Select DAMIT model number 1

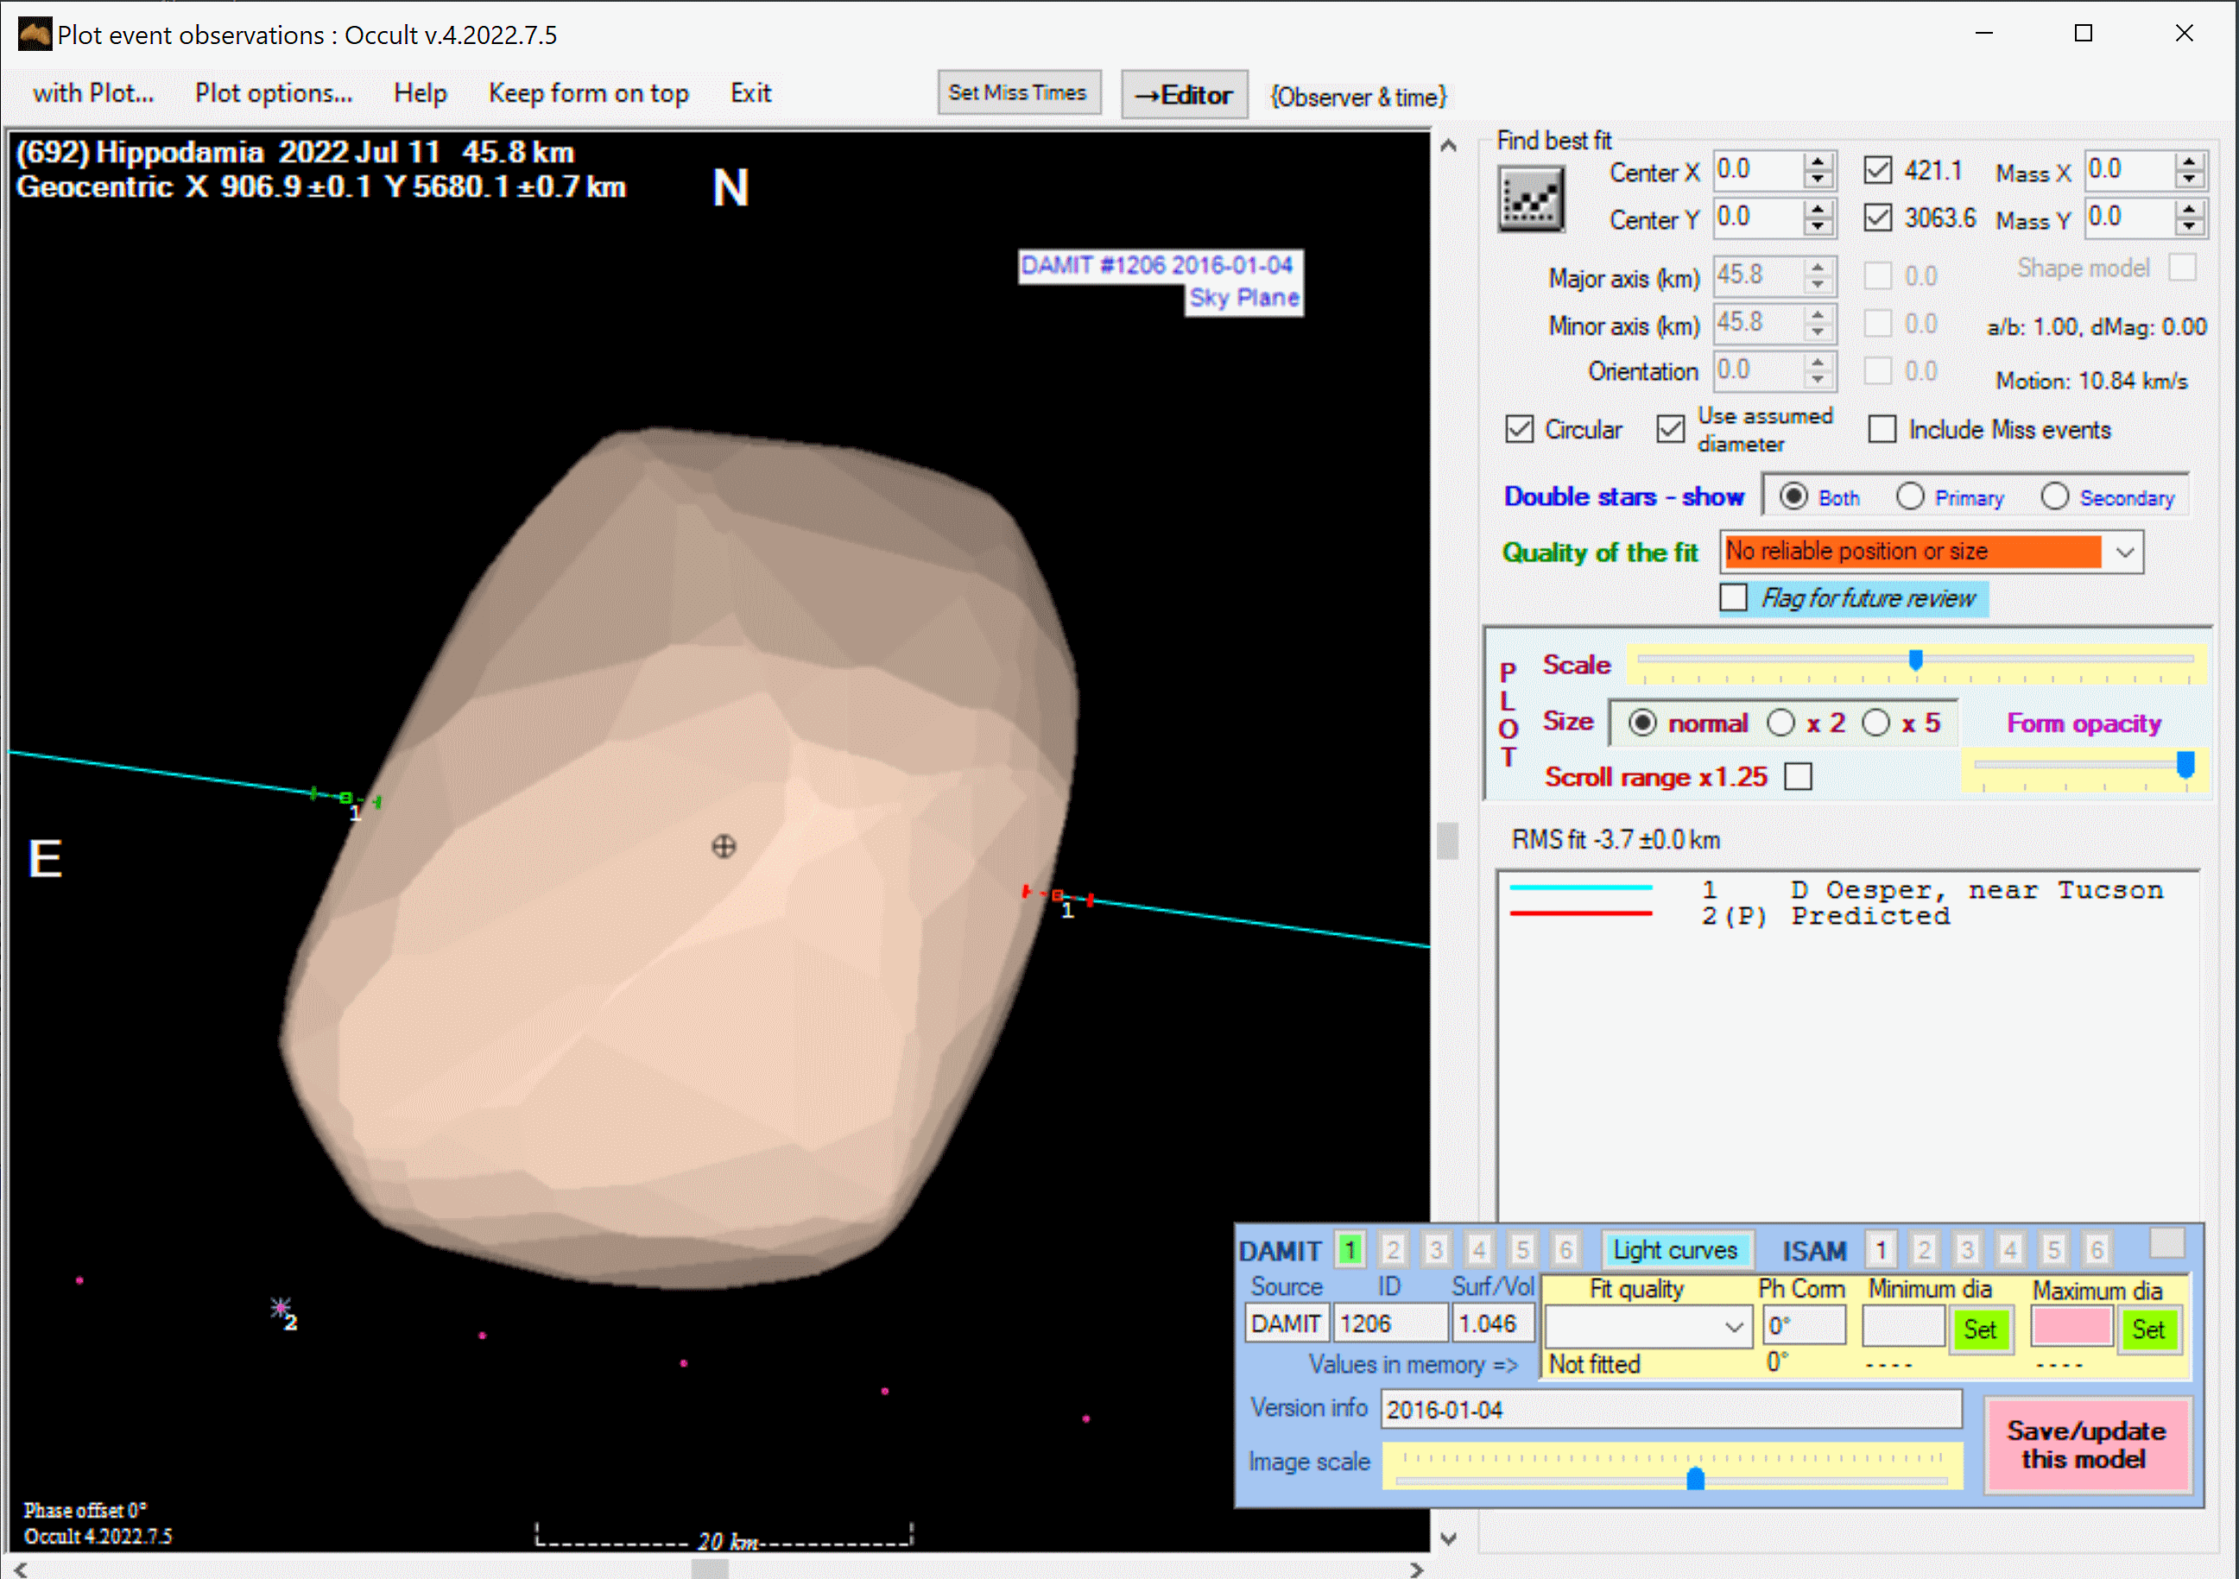pos(1350,1249)
